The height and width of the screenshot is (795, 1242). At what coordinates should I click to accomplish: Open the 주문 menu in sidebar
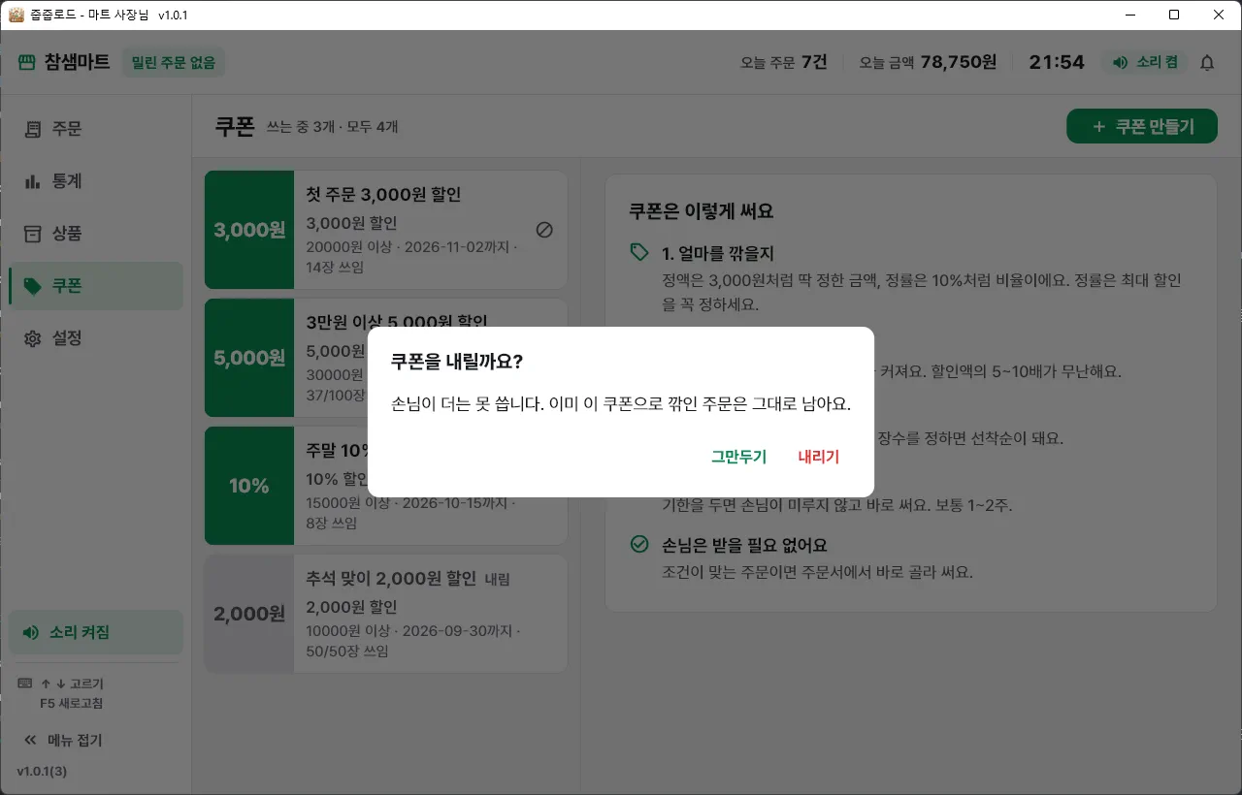pos(95,129)
